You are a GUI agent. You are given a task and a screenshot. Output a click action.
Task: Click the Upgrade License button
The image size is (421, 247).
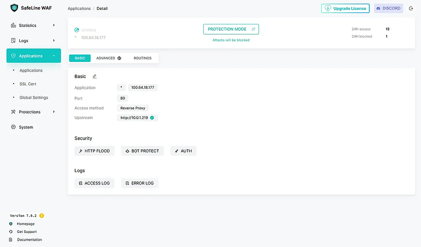(x=345, y=8)
